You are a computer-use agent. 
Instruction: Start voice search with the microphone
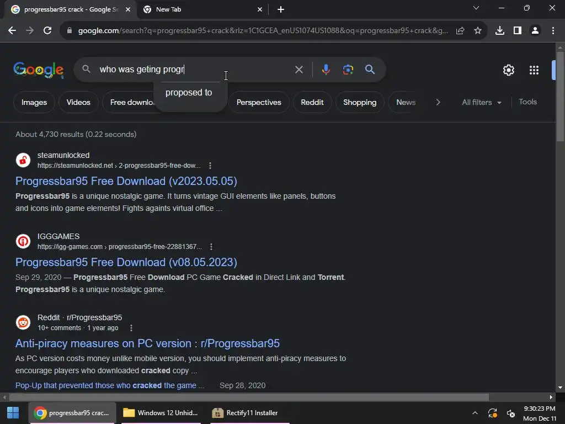(326, 69)
